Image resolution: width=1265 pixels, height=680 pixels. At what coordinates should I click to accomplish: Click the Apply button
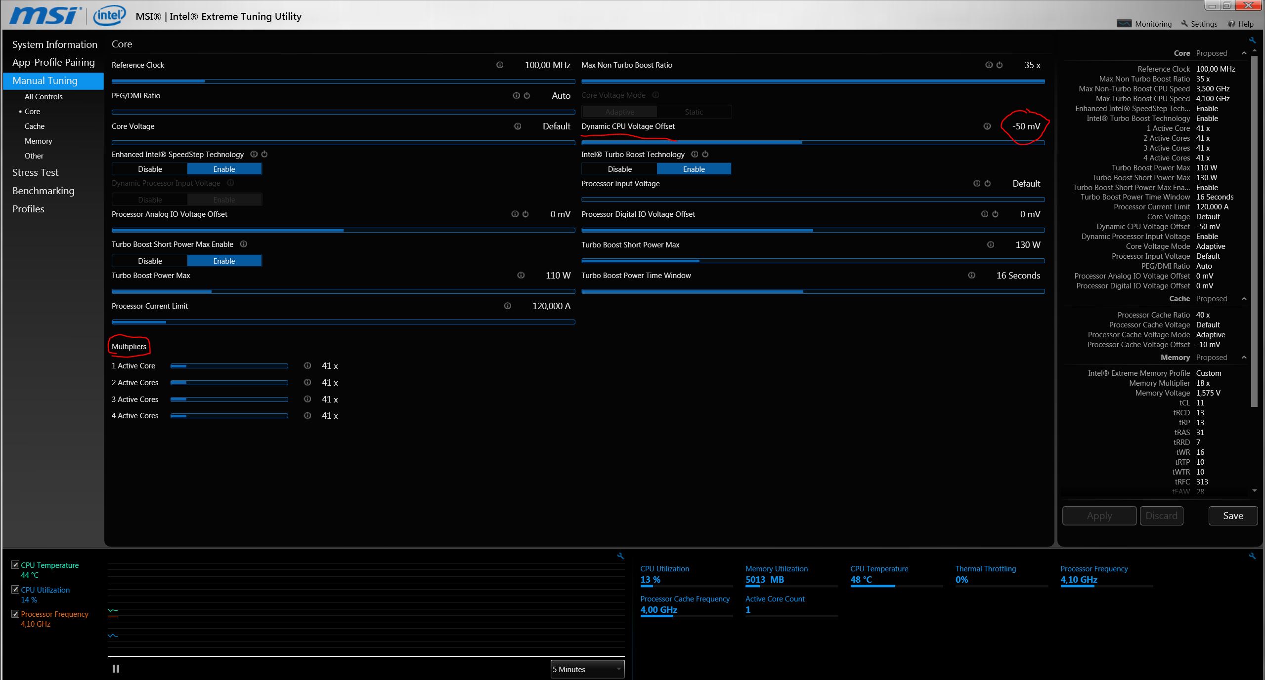tap(1099, 516)
